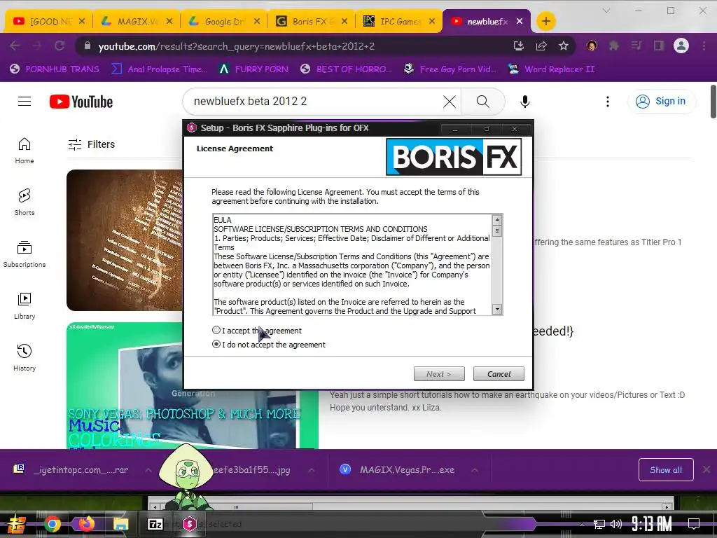Click the taskbar clock showing 9:13 AM

pos(652,523)
